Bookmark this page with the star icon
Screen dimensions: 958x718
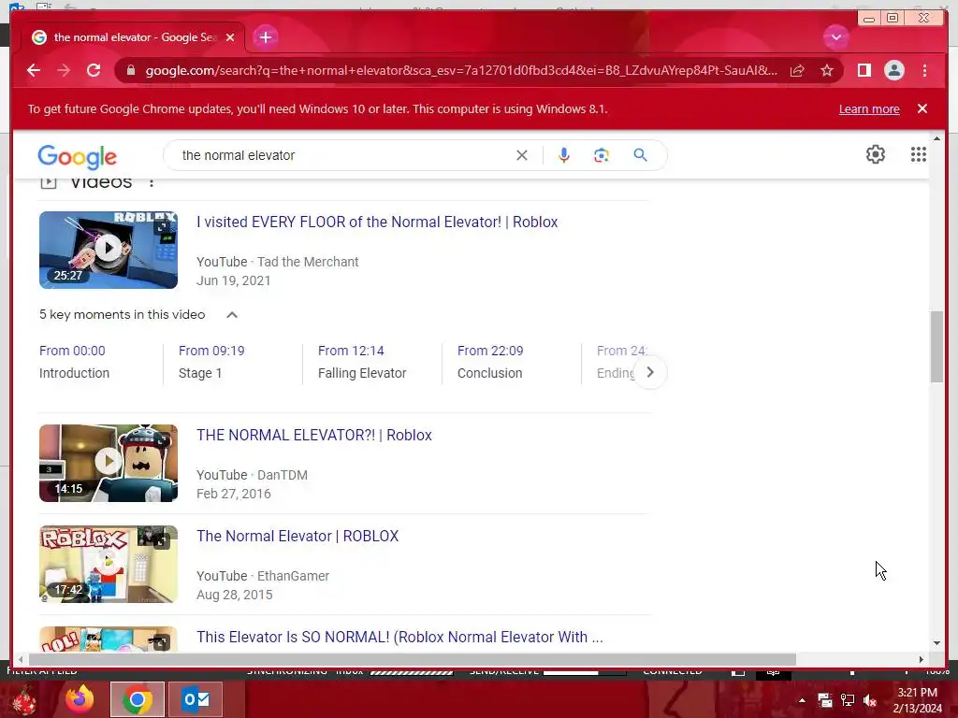pyautogui.click(x=827, y=70)
